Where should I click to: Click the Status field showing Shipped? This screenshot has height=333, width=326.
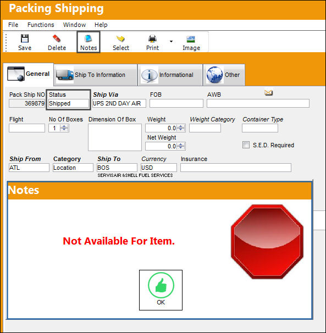pyautogui.click(x=68, y=103)
